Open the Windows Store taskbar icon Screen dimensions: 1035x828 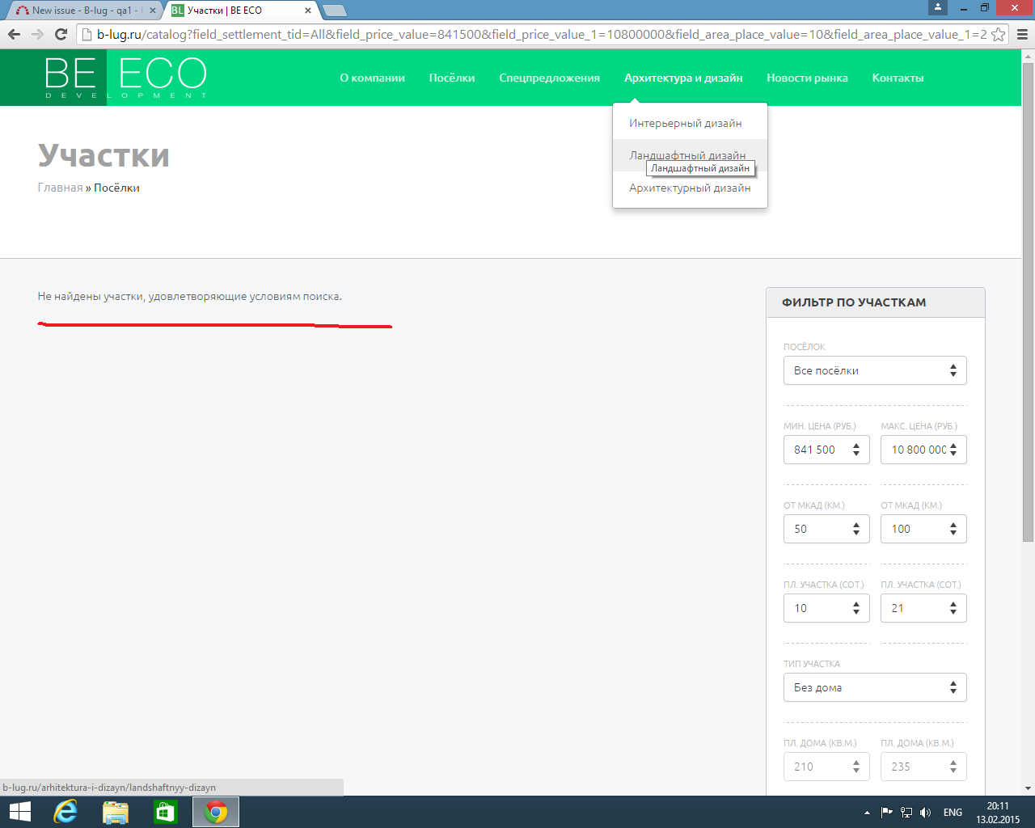coord(166,812)
